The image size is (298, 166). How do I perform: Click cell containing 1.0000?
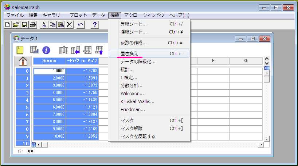(x=50, y=71)
